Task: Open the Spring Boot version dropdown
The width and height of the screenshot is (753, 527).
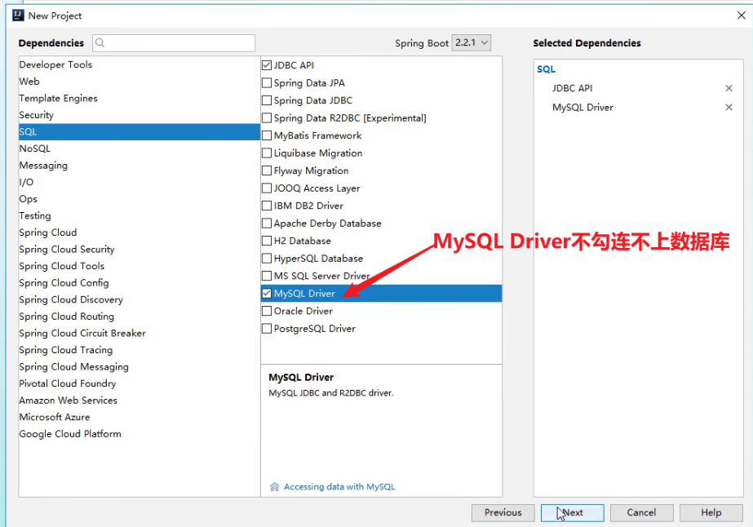Action: pyautogui.click(x=471, y=42)
